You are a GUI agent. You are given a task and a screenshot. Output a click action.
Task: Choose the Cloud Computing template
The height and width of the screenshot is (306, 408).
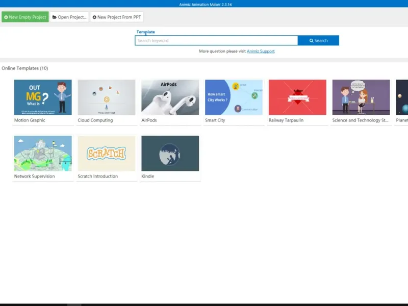point(107,97)
